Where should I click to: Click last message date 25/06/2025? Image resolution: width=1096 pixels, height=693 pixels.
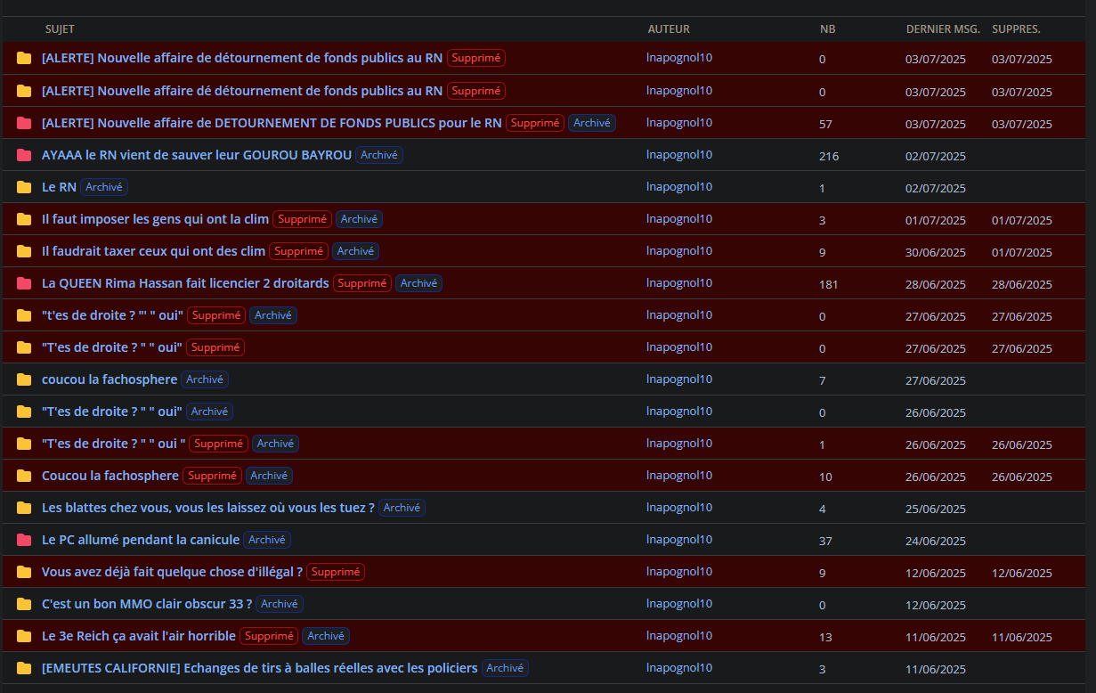pos(936,510)
